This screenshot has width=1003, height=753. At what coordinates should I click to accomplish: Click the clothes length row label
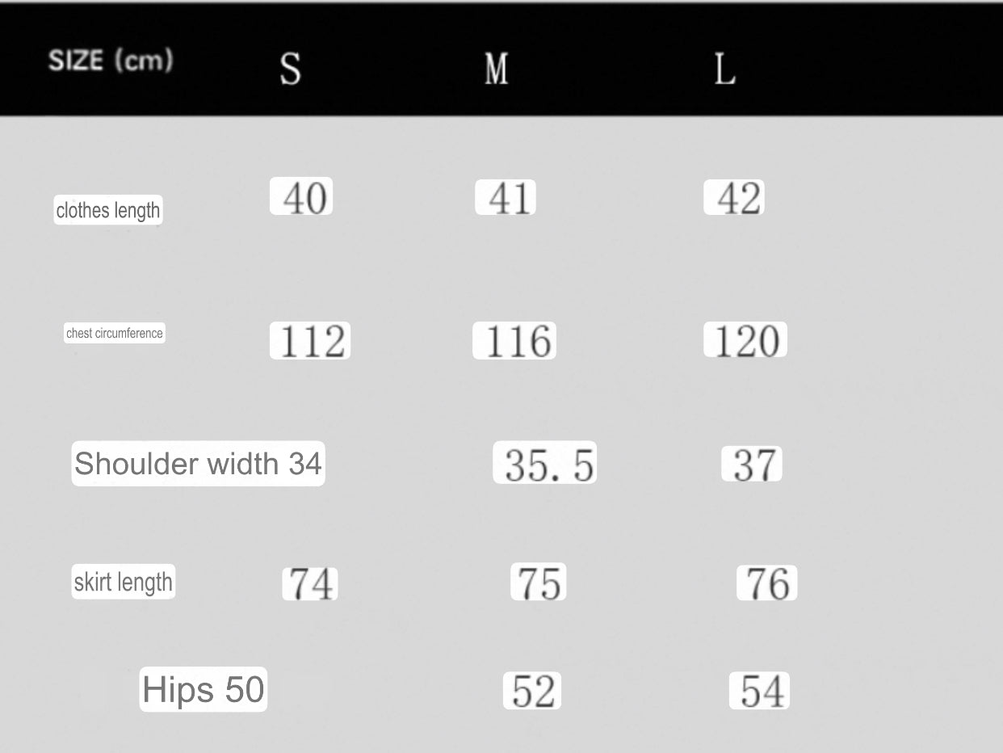coord(108,211)
